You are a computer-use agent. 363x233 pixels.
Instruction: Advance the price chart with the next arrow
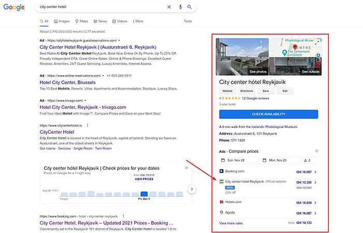[192, 190]
